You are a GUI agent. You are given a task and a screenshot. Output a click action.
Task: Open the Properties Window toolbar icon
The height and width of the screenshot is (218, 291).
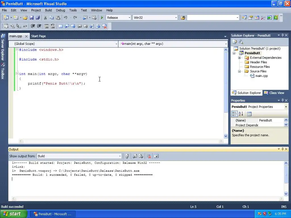[x=251, y=18]
